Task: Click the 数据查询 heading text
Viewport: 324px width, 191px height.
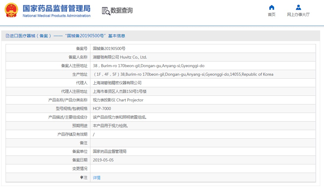Action: [121, 10]
